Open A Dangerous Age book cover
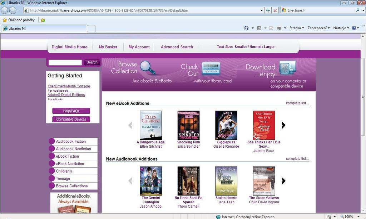The image size is (366, 219). coord(150,125)
